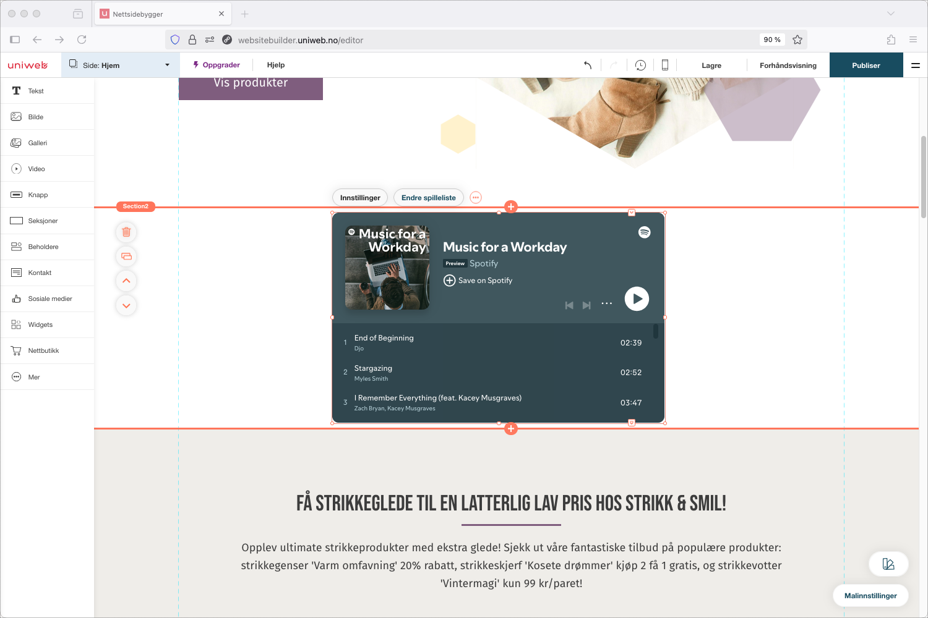928x618 pixels.
Task: Skip to previous track in Spotify player
Action: pos(569,305)
